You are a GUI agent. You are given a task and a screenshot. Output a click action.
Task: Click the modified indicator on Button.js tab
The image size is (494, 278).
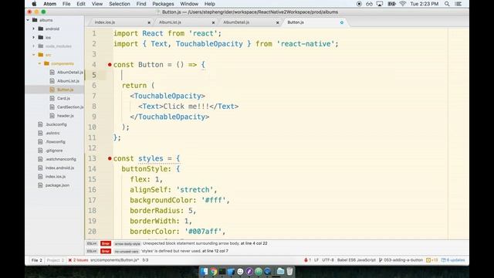(342, 22)
